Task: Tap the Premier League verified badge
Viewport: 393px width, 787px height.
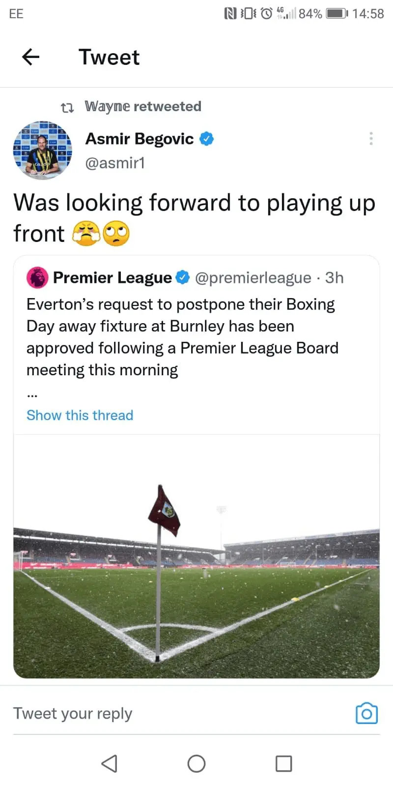Action: 183,277
